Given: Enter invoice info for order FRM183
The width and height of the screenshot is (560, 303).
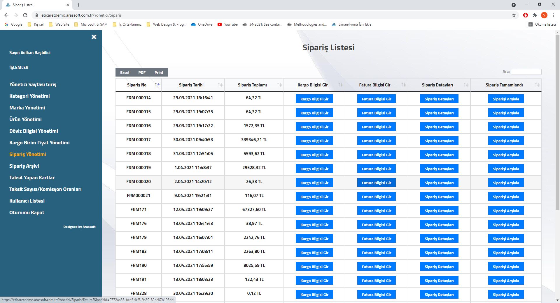Looking at the screenshot, I should [377, 253].
